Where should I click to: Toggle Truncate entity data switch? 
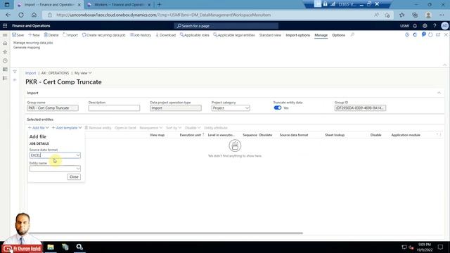278,108
